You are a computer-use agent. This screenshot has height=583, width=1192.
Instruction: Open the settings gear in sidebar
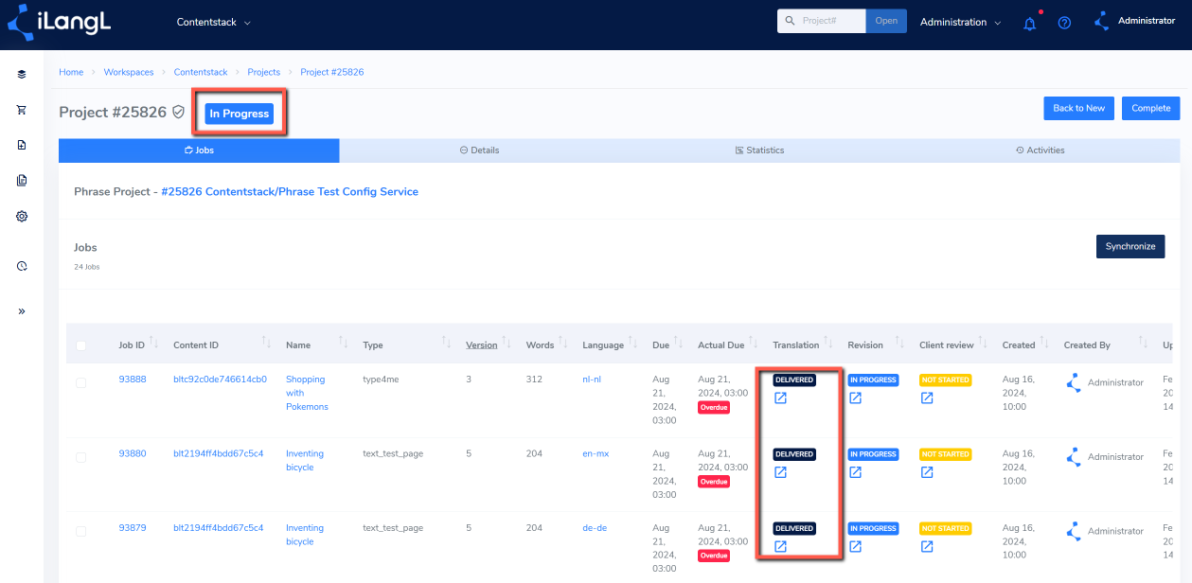[x=22, y=216]
